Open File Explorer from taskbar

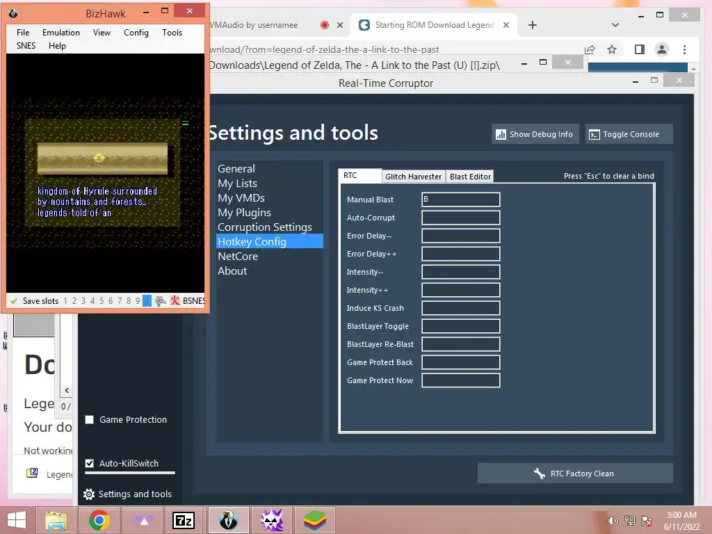click(56, 520)
